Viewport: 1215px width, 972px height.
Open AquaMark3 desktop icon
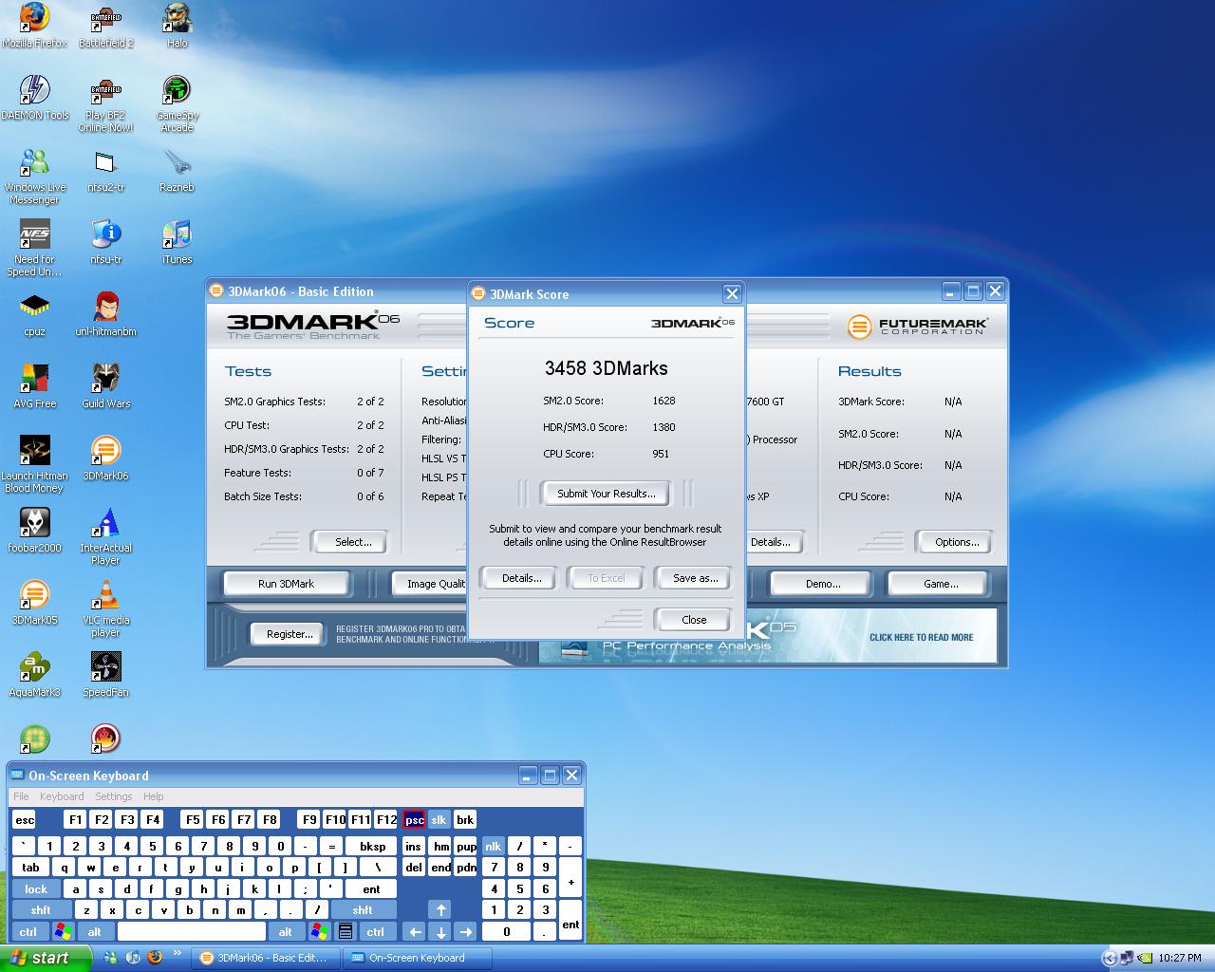coord(34,675)
